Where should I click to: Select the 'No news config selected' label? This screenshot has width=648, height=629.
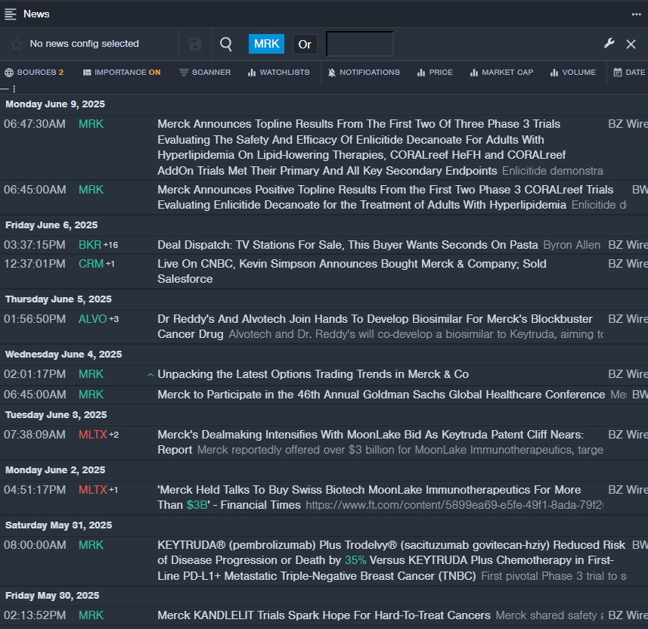[84, 44]
